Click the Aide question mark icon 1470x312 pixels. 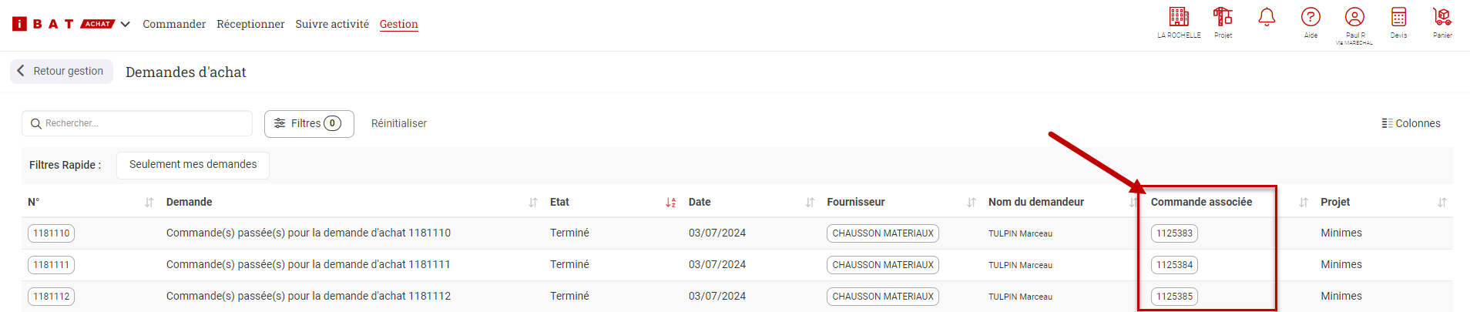[x=1311, y=17]
